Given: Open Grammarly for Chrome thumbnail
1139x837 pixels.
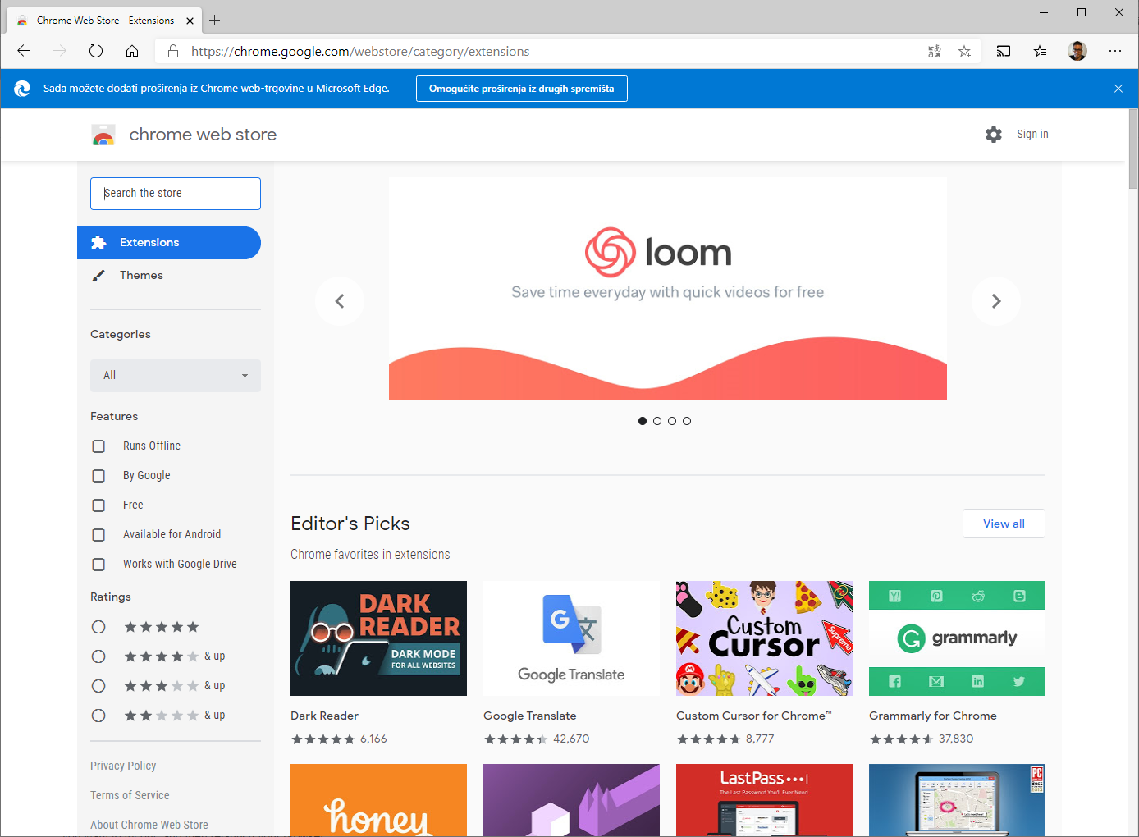Looking at the screenshot, I should click(x=957, y=638).
